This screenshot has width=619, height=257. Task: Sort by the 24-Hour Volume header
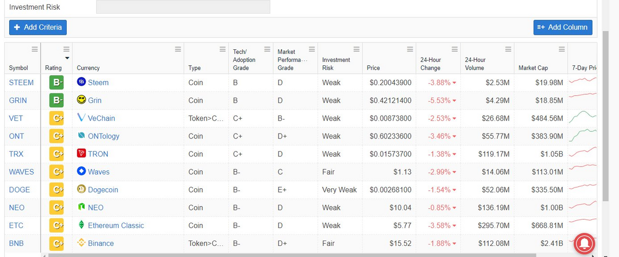pyautogui.click(x=475, y=64)
